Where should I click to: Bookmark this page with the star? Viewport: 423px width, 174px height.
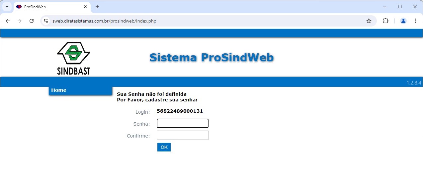click(x=369, y=21)
